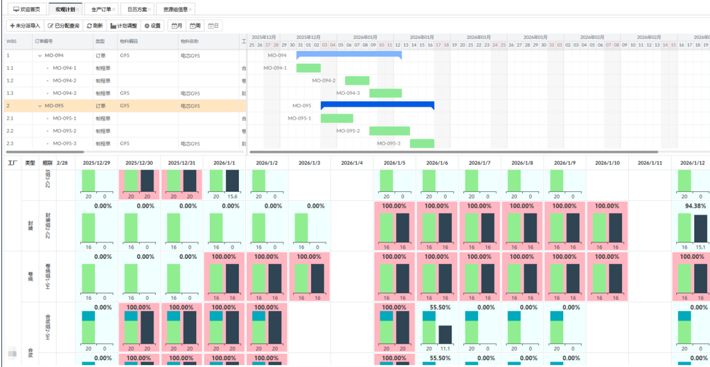Select the MO-094-1 tree row
710x367 pixels.
point(125,69)
